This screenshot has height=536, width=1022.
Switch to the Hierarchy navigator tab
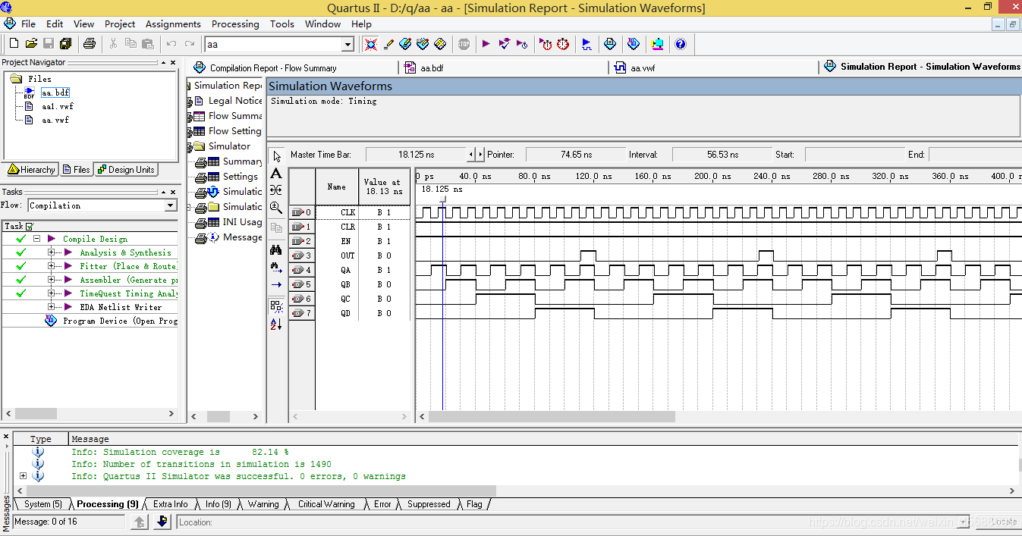31,169
